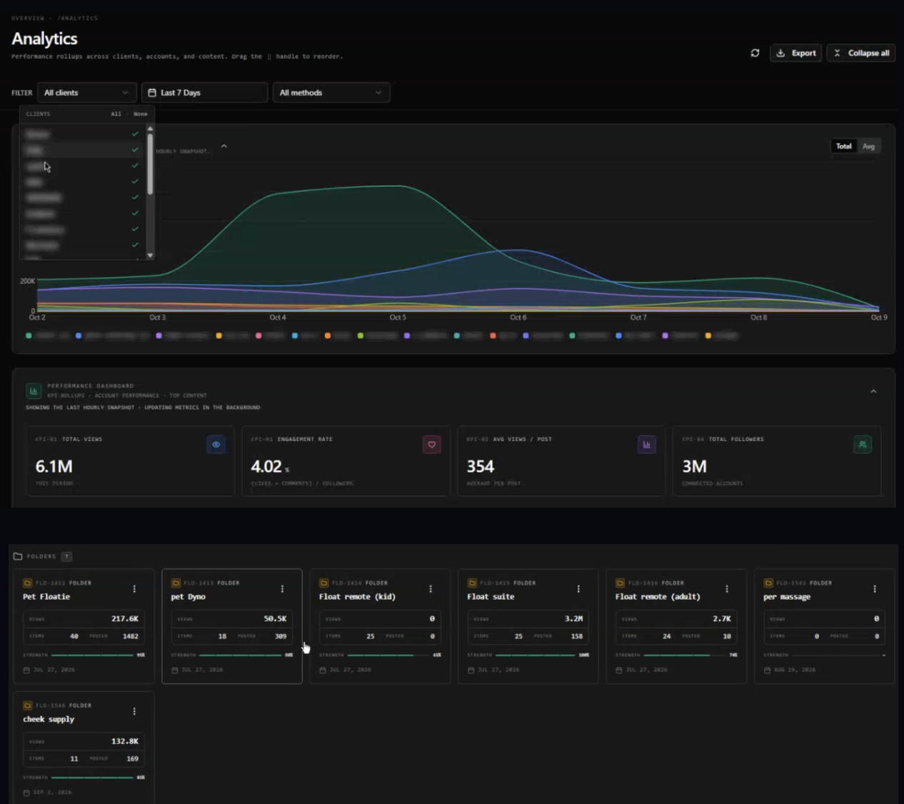Screen dimensions: 904x804
Task: Switch the chart to Avg view
Action: [868, 146]
